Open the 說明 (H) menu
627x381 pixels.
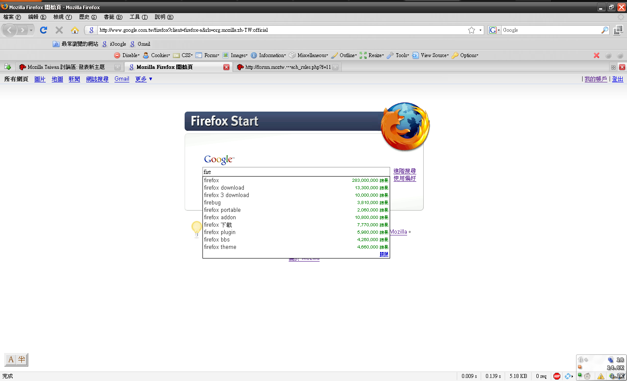click(x=164, y=17)
